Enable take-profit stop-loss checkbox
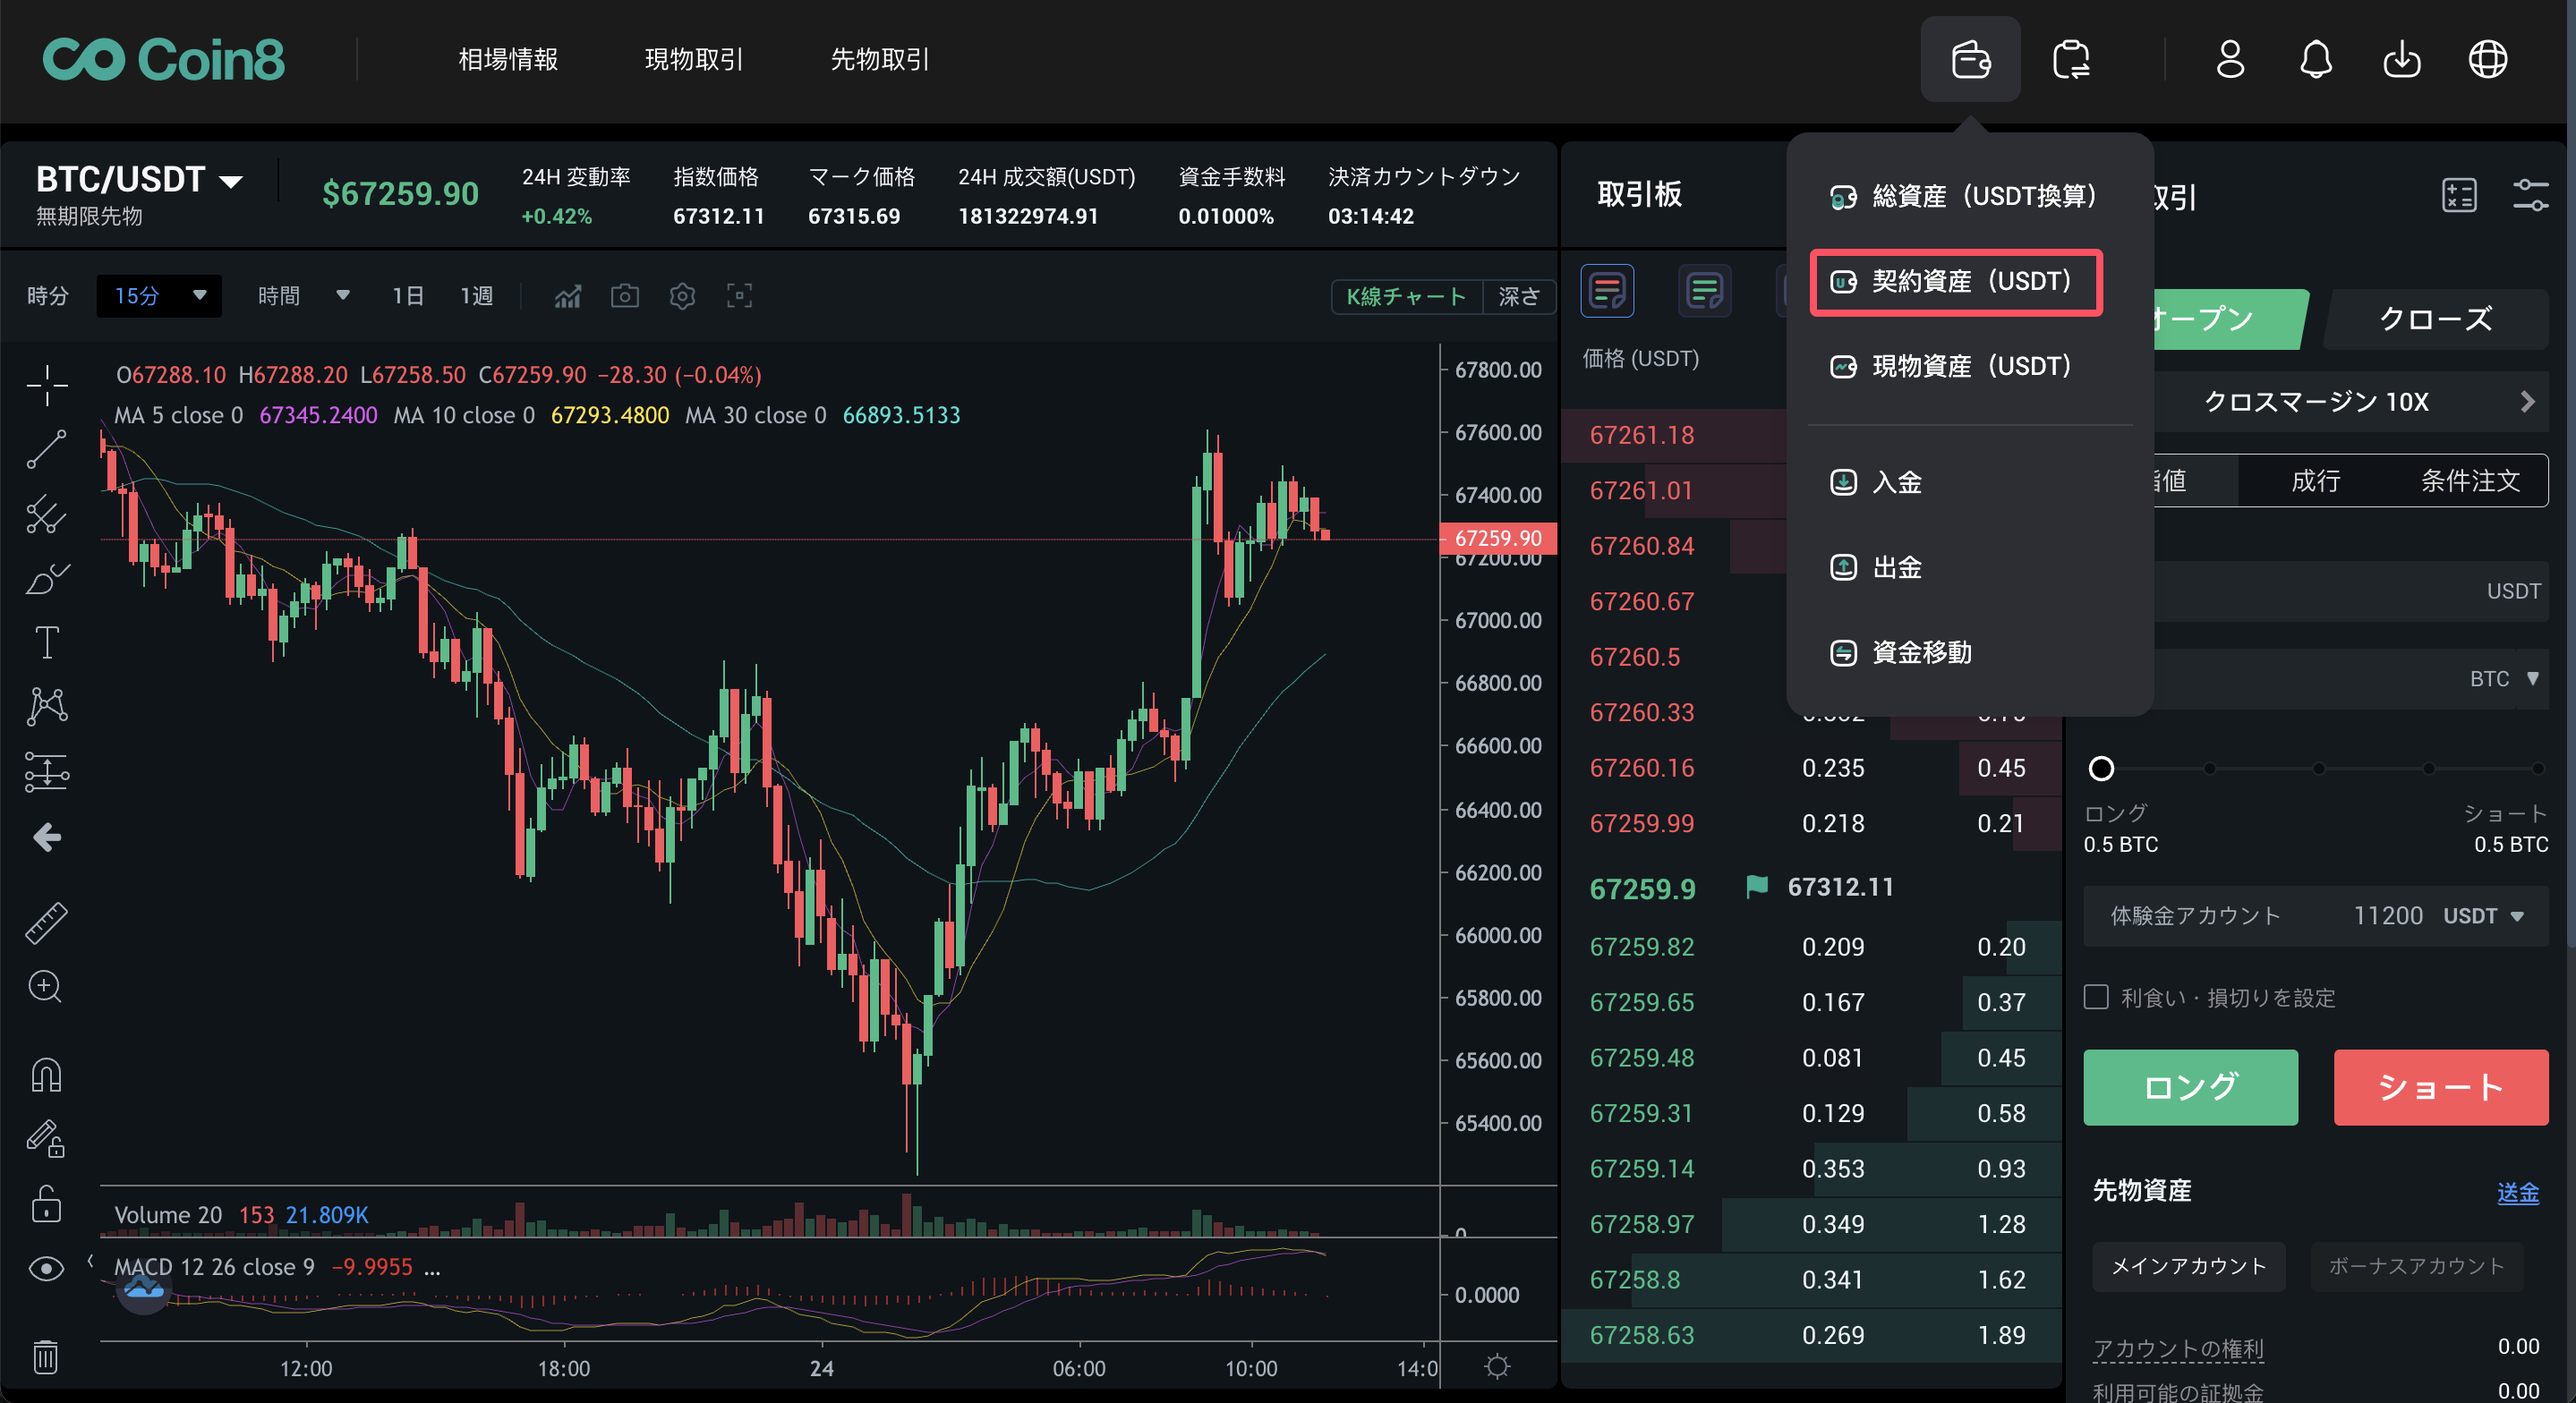2576x1403 pixels. click(x=2096, y=997)
